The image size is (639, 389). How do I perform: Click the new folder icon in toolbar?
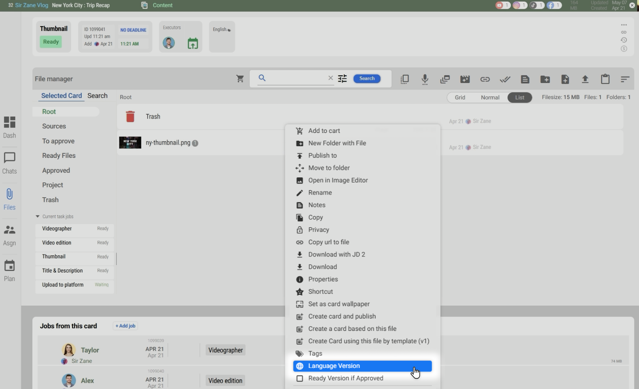tap(545, 80)
